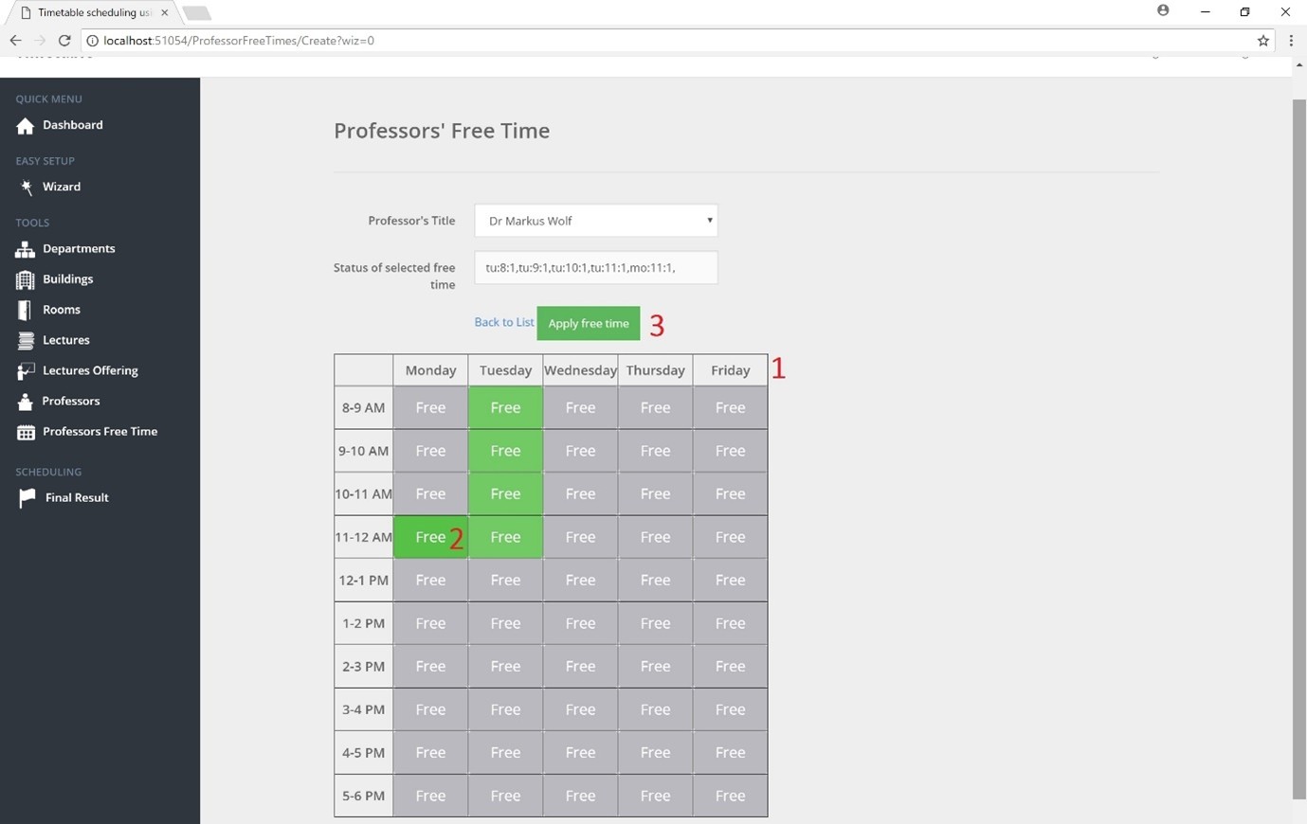Viewport: 1307px width, 824px height.
Task: Open the Professor's Title dropdown
Action: 595,221
